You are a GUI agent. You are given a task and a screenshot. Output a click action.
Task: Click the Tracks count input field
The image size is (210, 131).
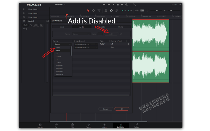[x=100, y=34]
